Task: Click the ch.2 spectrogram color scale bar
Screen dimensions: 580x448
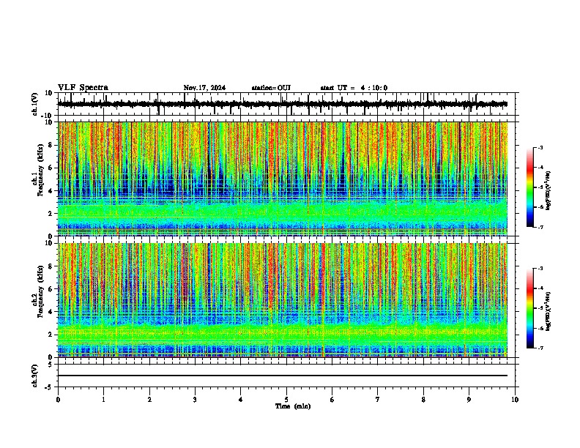Action: click(x=529, y=308)
